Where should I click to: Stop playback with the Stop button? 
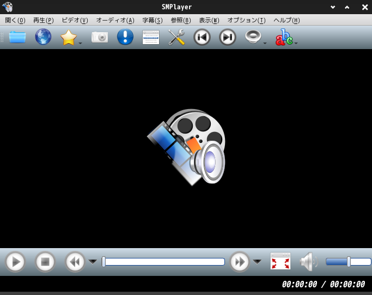click(x=45, y=262)
